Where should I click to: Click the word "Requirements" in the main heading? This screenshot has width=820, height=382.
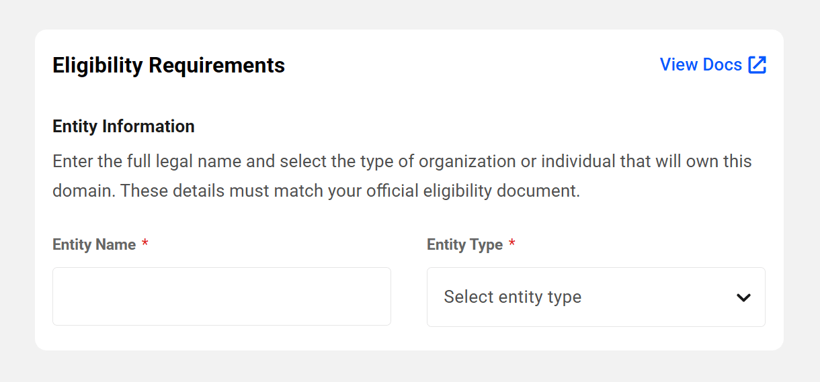click(x=216, y=66)
